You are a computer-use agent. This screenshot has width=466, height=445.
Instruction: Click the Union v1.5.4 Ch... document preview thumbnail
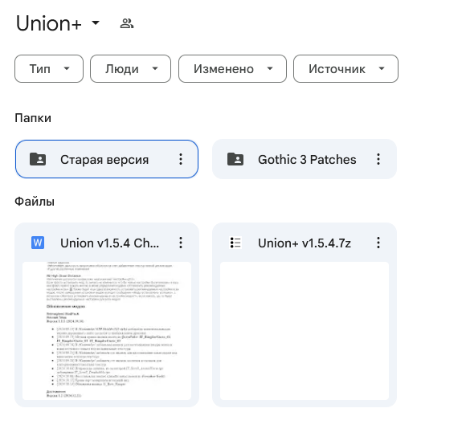pos(107,331)
